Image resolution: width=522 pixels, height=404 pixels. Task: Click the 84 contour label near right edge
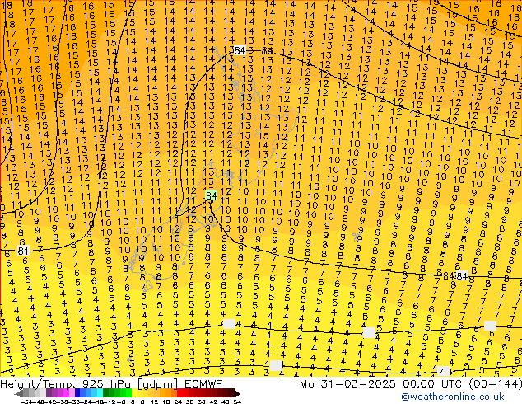(x=461, y=276)
